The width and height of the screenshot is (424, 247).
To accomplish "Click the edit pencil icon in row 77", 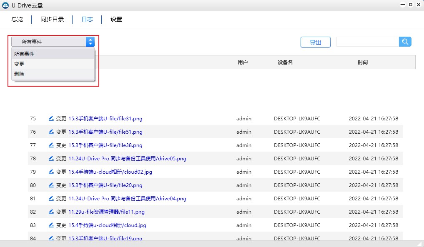I will 51,145.
